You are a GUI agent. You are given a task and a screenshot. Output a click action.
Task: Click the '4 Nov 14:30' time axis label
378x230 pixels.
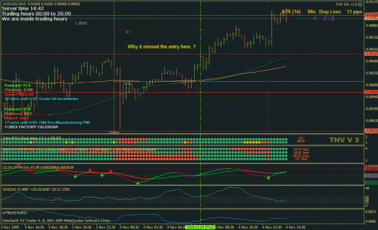[296, 228]
